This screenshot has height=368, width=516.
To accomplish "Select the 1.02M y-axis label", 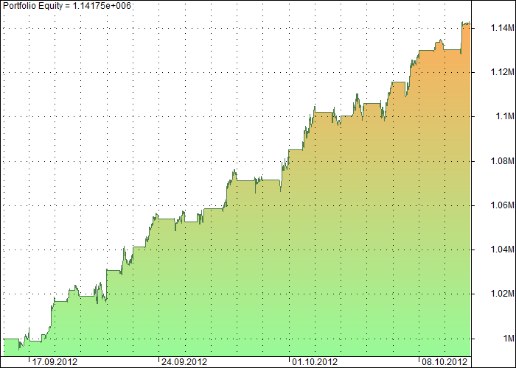I will coord(493,294).
